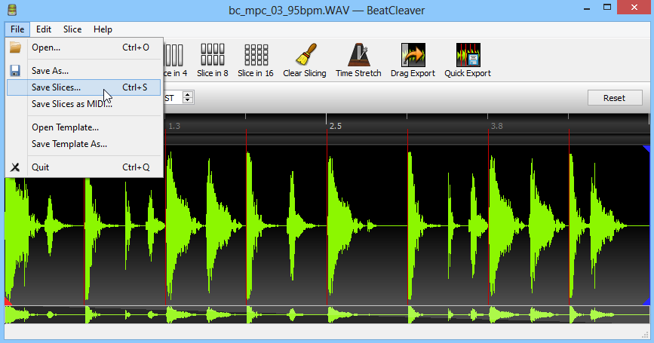Screen dimensions: 654x343
Task: Click the spinner arrows beside the ST field
Action: tap(188, 97)
